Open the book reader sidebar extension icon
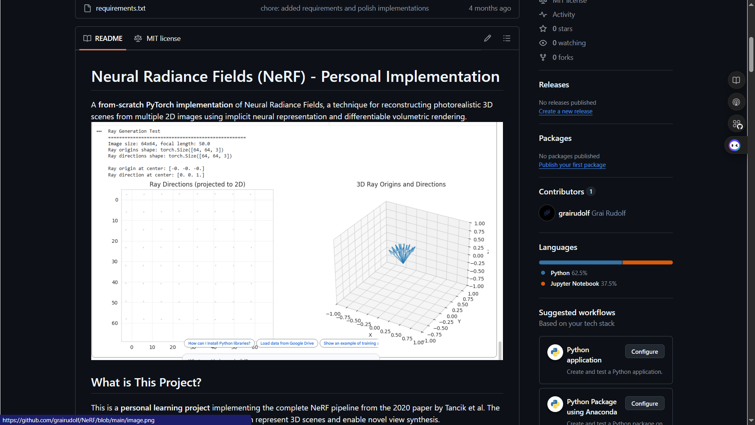Screen dimensions: 755x425 (737, 80)
